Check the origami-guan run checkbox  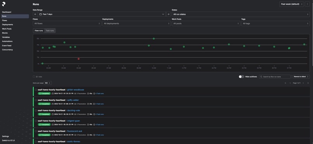(x=36, y=121)
